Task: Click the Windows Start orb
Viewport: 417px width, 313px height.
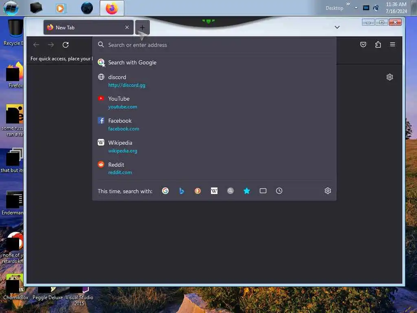Action: 11,8
